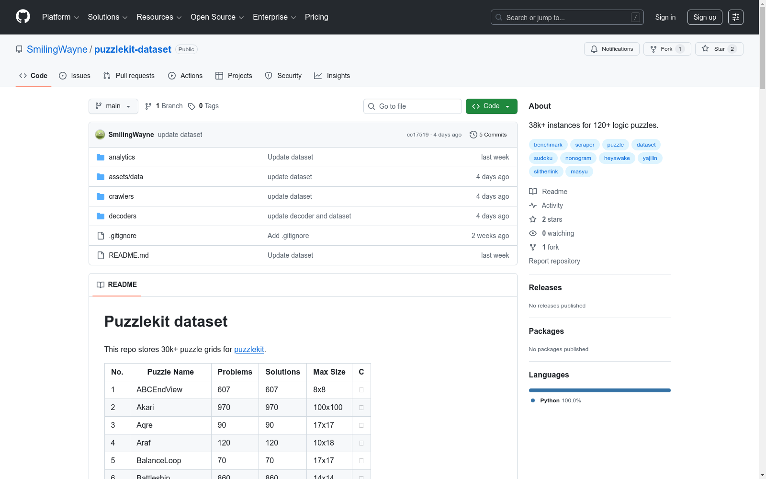The image size is (766, 479).
Task: Open the main branch selector dropdown
Action: tap(113, 106)
